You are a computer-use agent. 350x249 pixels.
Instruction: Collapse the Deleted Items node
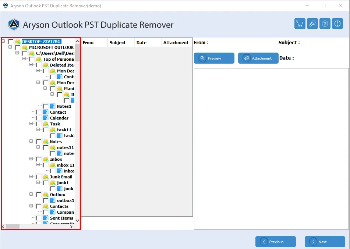31,64
